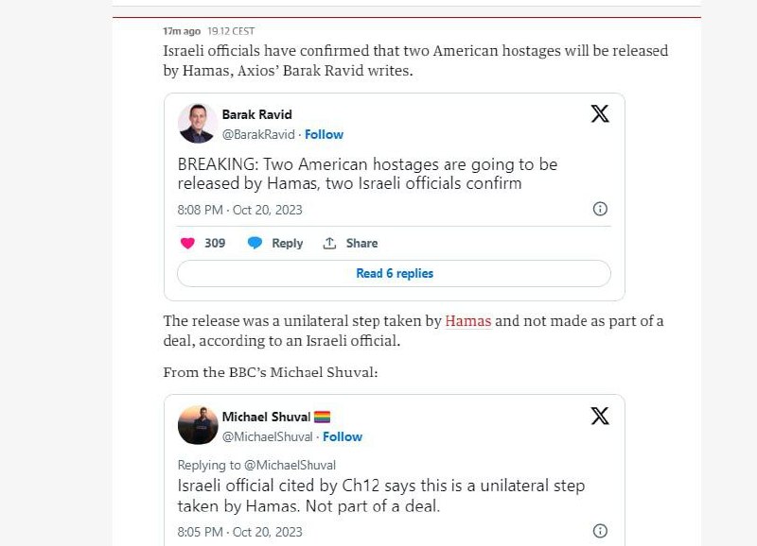Image resolution: width=757 pixels, height=546 pixels.
Task: Open the Hamas topic link
Action: click(x=468, y=321)
